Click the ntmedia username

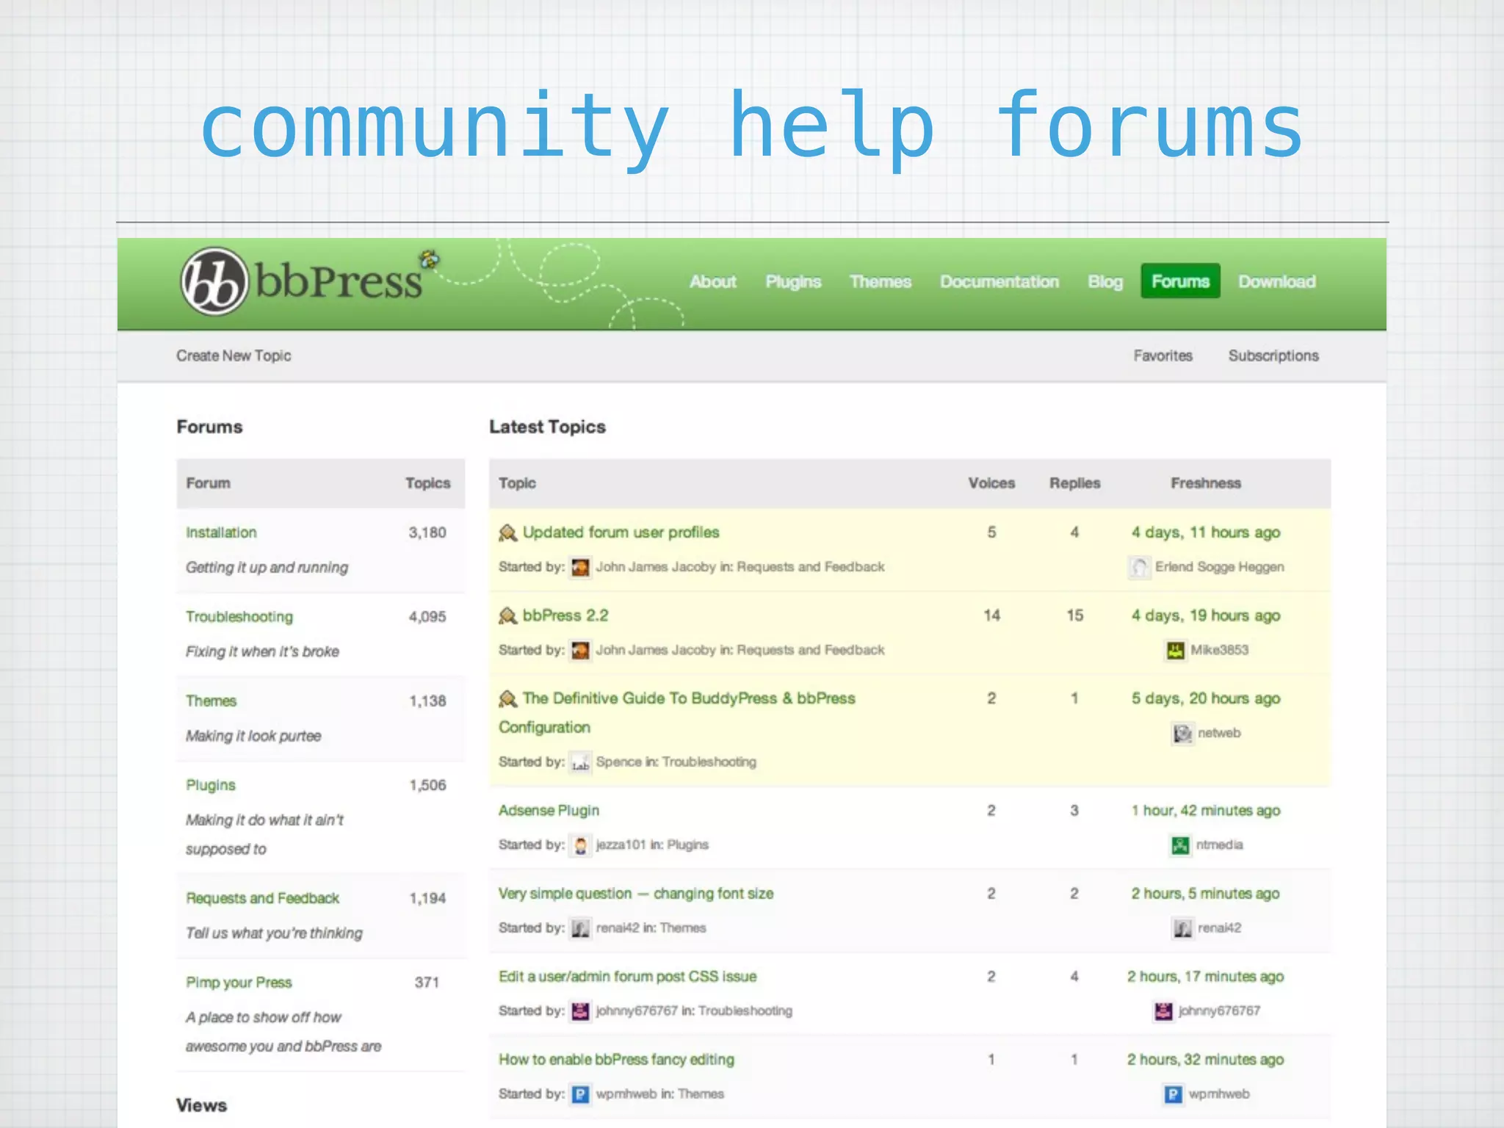click(1219, 845)
